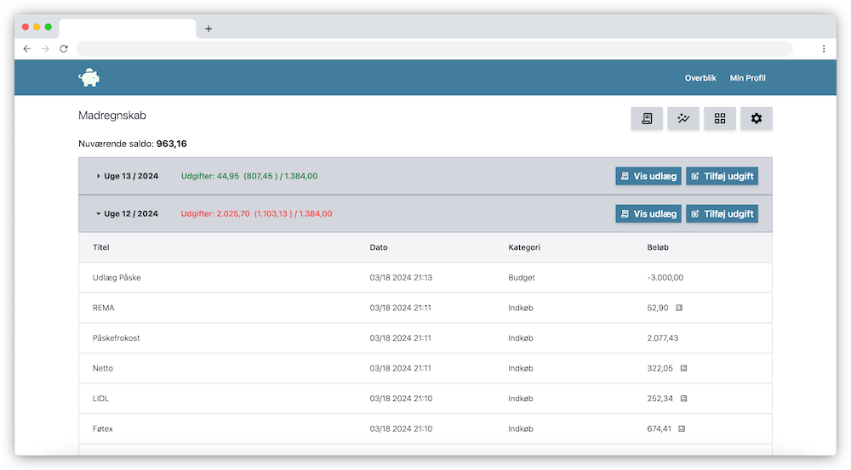Image resolution: width=851 pixels, height=470 pixels.
Task: Go forward with browser forward arrow
Action: pyautogui.click(x=46, y=48)
